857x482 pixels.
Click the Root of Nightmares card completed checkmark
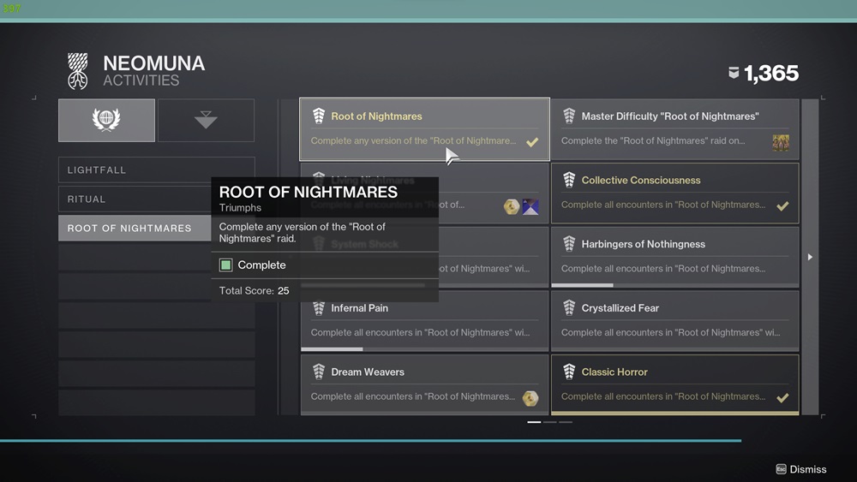tap(532, 142)
